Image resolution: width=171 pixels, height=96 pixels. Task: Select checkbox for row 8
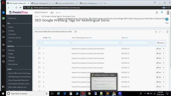coord(39,82)
